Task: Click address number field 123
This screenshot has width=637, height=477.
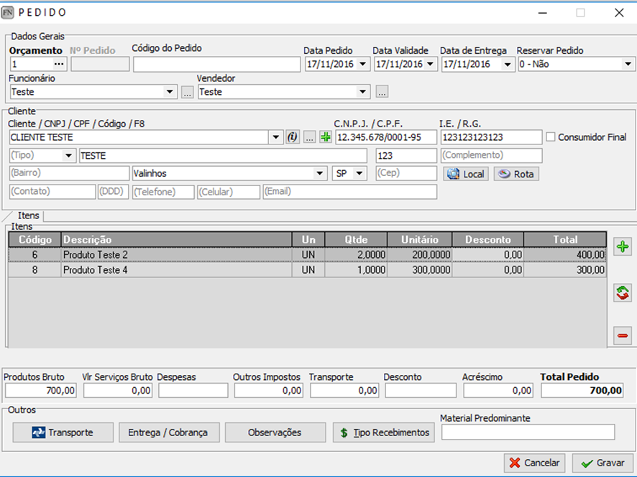Action: coord(405,155)
